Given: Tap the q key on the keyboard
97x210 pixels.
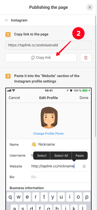Looking at the screenshot, I should [x=10, y=197].
